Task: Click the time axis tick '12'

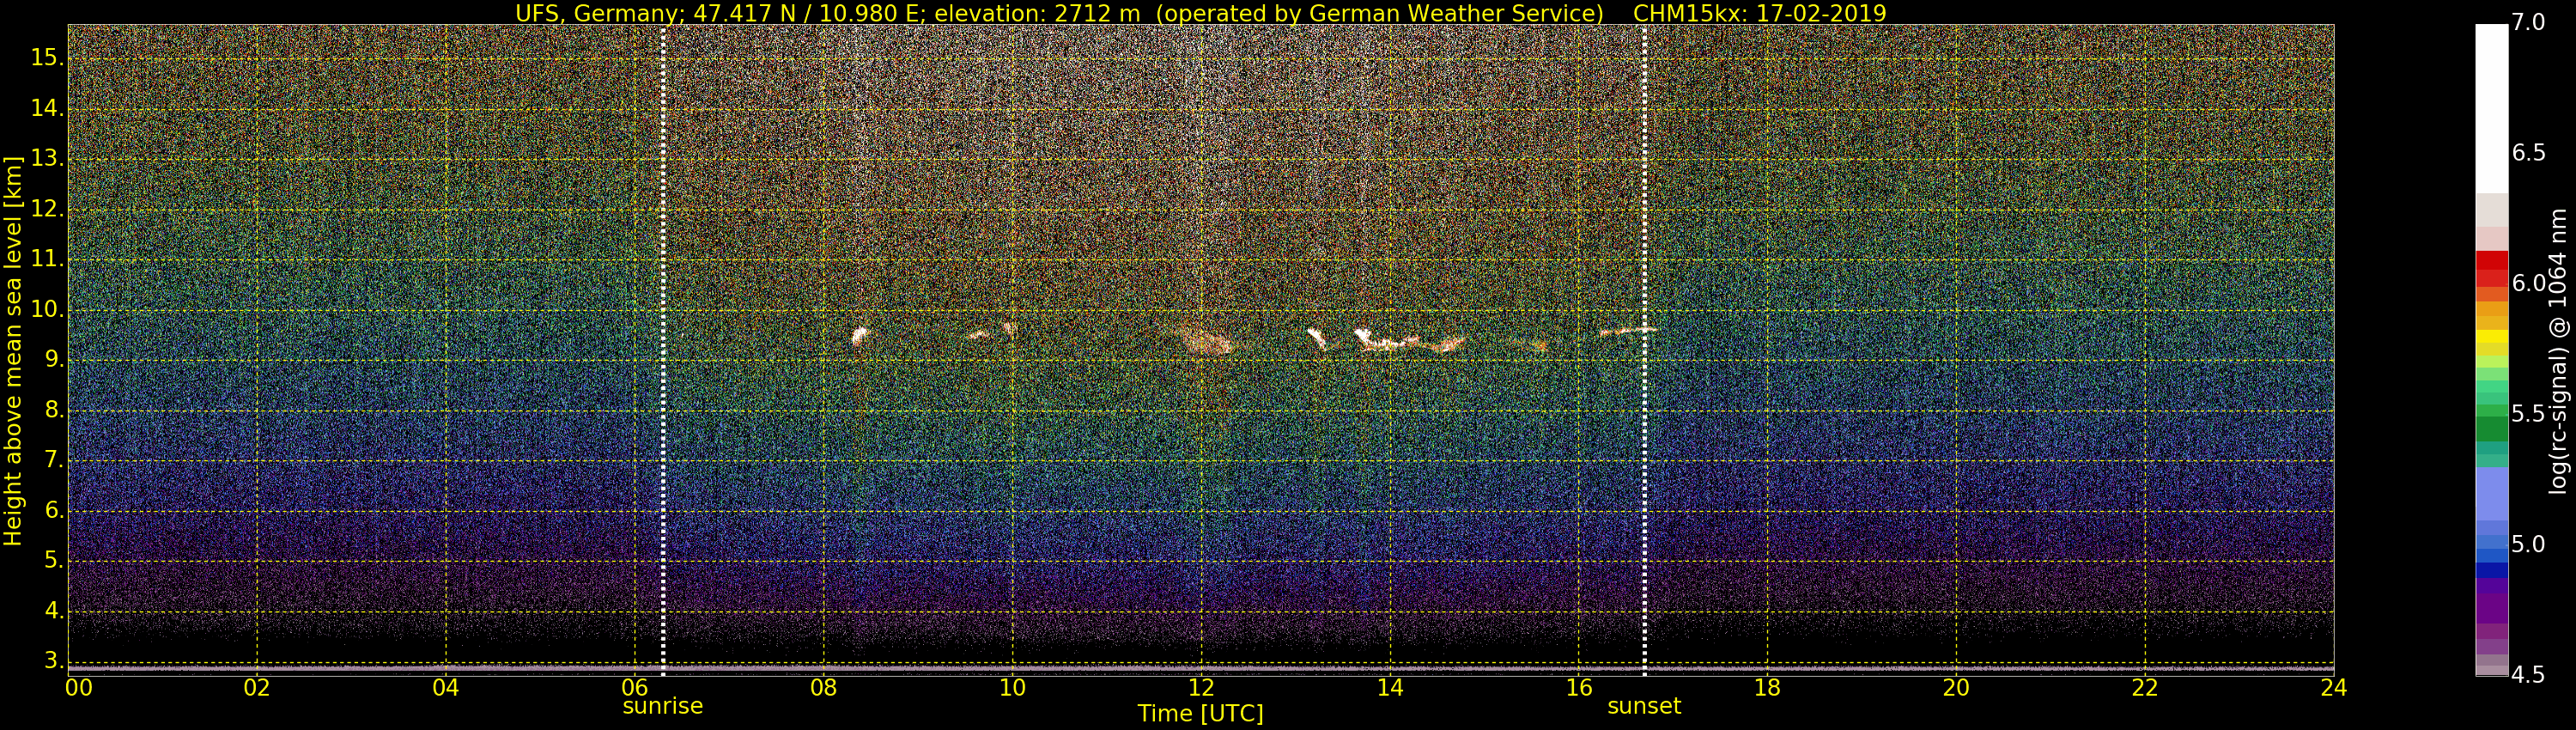Action: point(1201,688)
